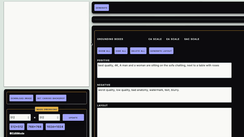
Task: Click the Image Dimensions label
Action: 47,109
